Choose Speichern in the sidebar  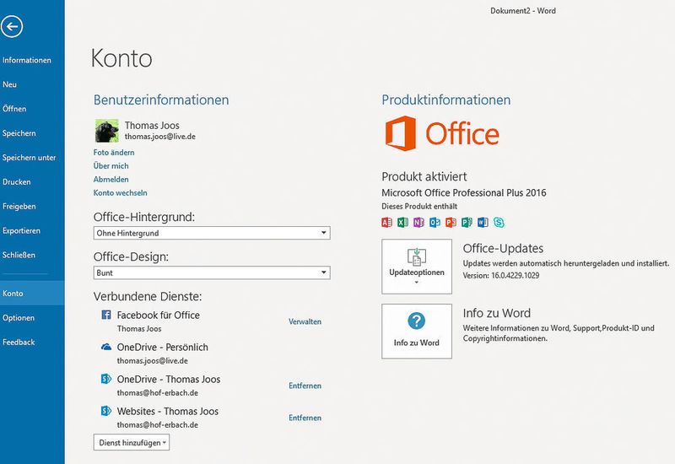19,133
